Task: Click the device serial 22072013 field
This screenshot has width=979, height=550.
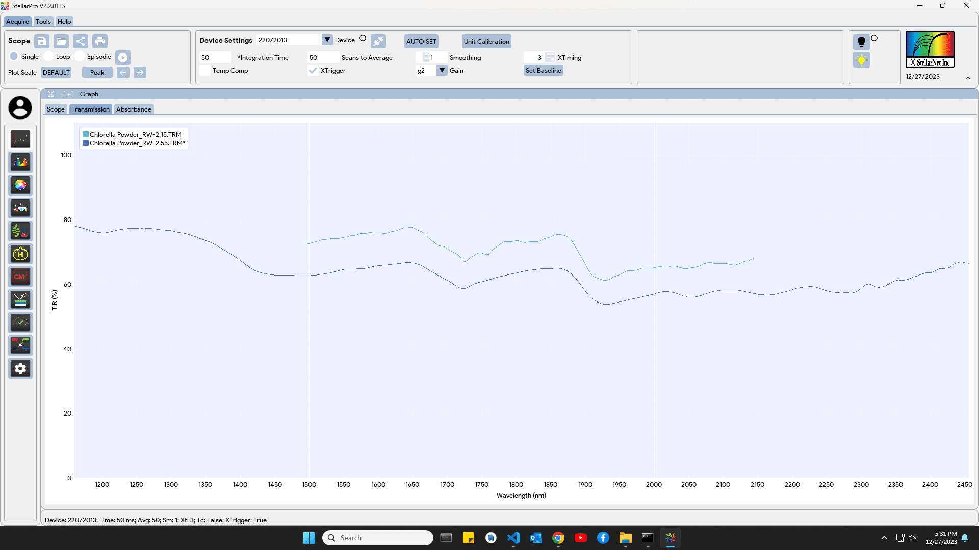Action: [289, 40]
